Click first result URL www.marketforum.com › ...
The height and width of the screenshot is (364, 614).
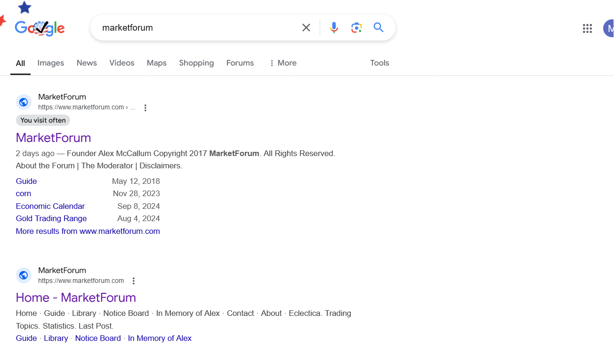coord(87,108)
